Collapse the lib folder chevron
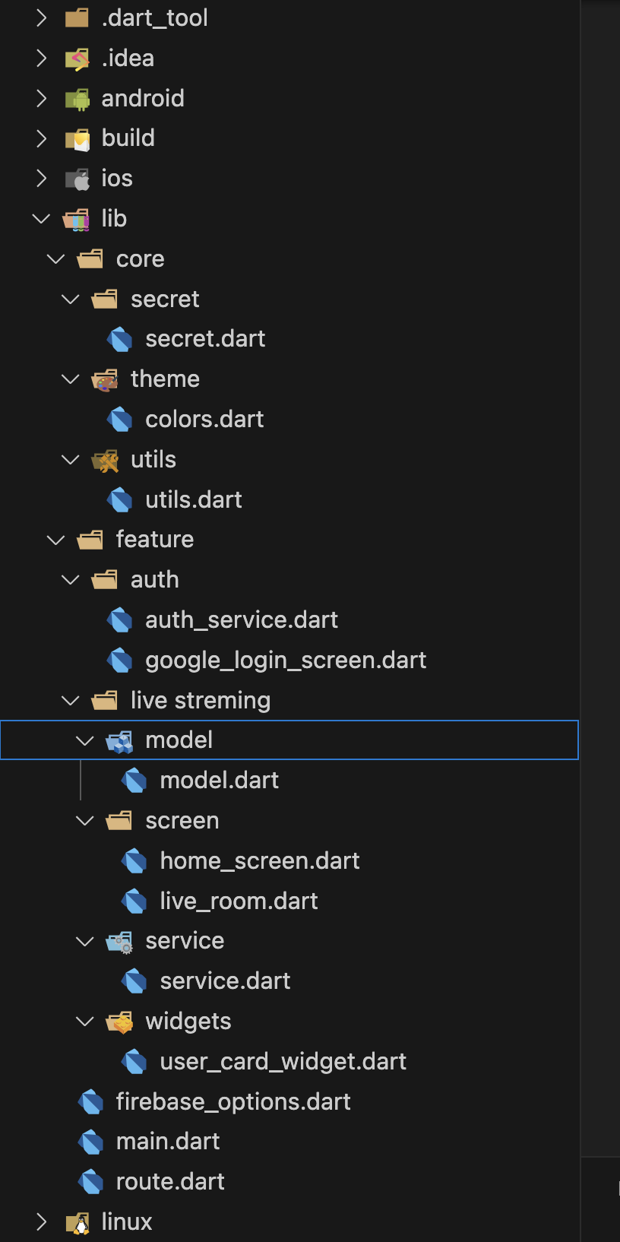The height and width of the screenshot is (1242, 620). (41, 219)
